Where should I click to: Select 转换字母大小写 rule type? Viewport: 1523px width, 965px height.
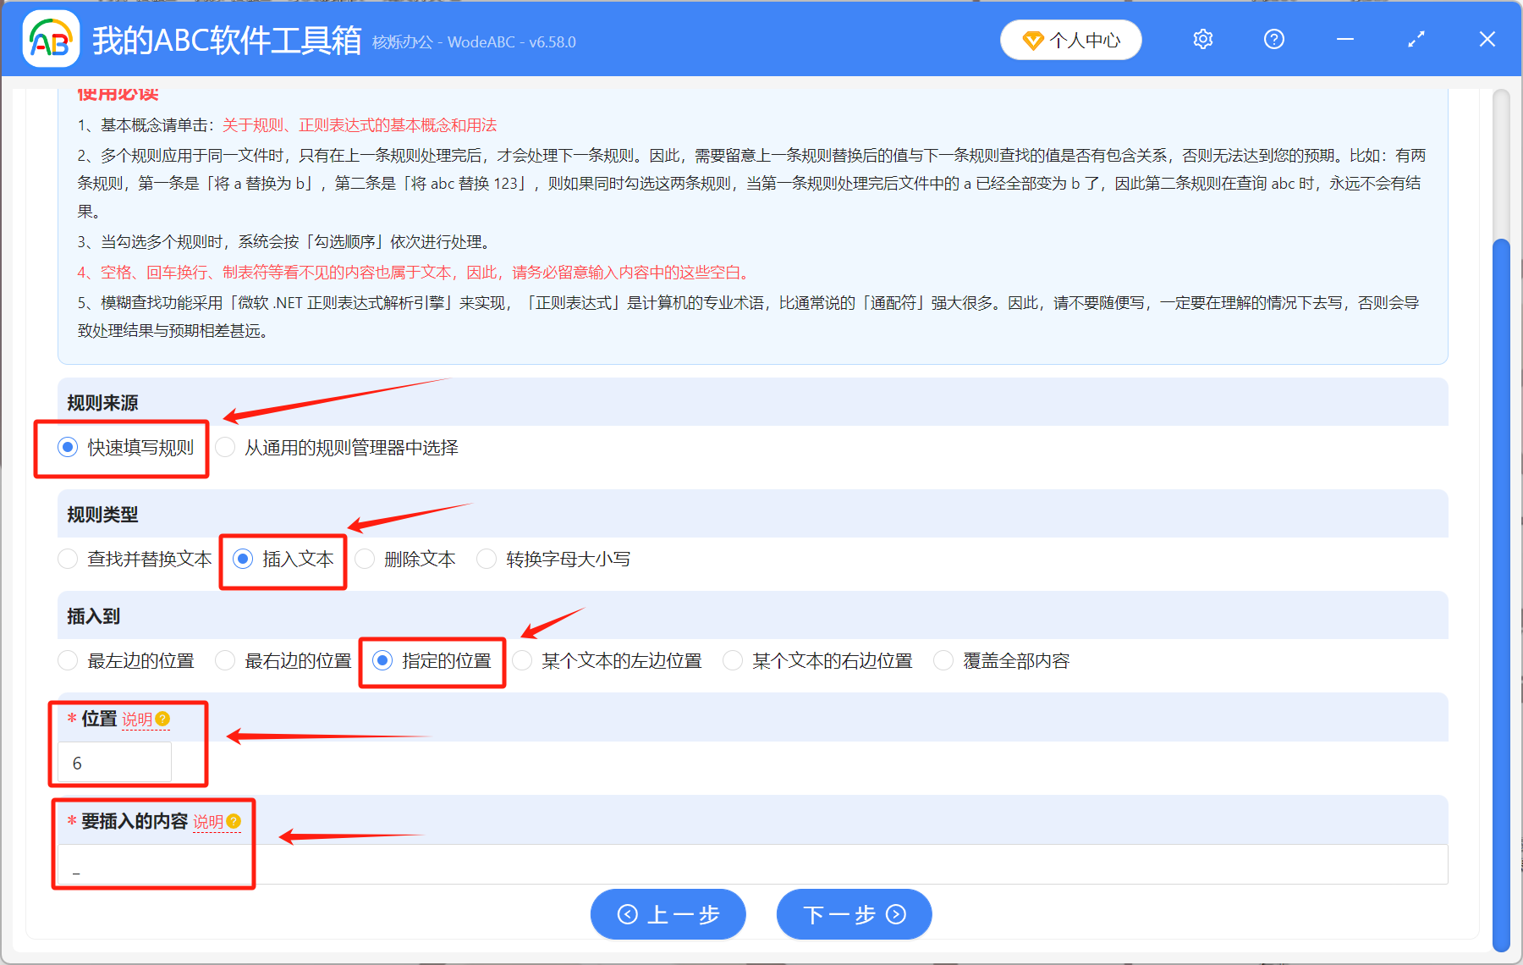[x=487, y=559]
